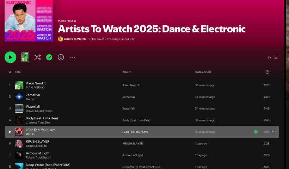289x169 pixels.
Task: Click the playlist cover art image
Action: click(29, 21)
